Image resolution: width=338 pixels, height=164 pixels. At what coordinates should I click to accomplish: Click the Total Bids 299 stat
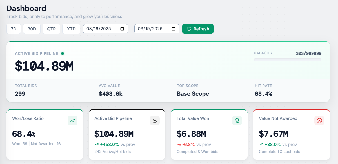[x=20, y=94]
